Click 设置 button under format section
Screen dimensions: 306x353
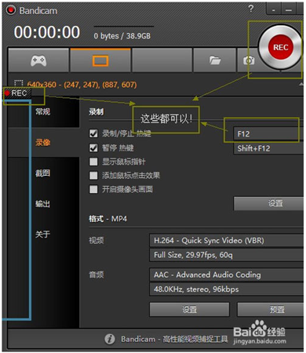coord(189,309)
